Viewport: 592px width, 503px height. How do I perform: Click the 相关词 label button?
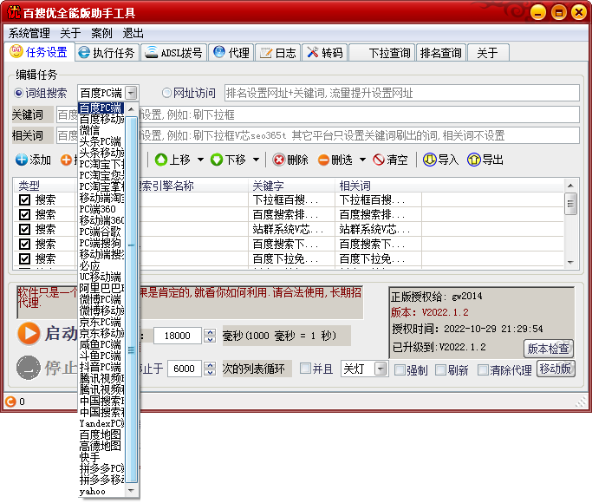coord(32,135)
